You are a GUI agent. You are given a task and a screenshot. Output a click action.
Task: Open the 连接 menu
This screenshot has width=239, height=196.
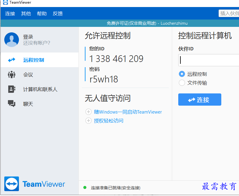(x=10, y=13)
